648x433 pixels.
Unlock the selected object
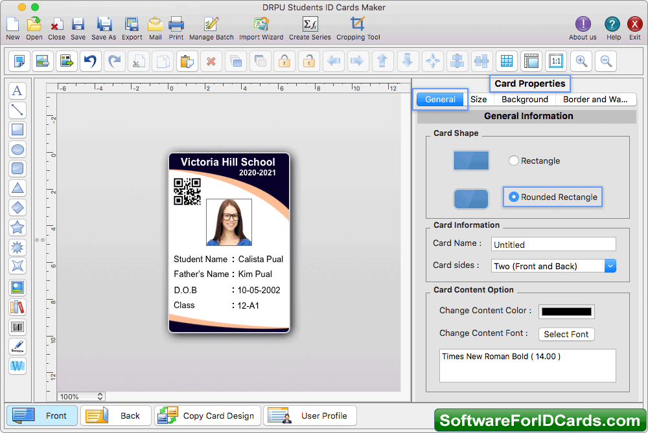pos(309,61)
